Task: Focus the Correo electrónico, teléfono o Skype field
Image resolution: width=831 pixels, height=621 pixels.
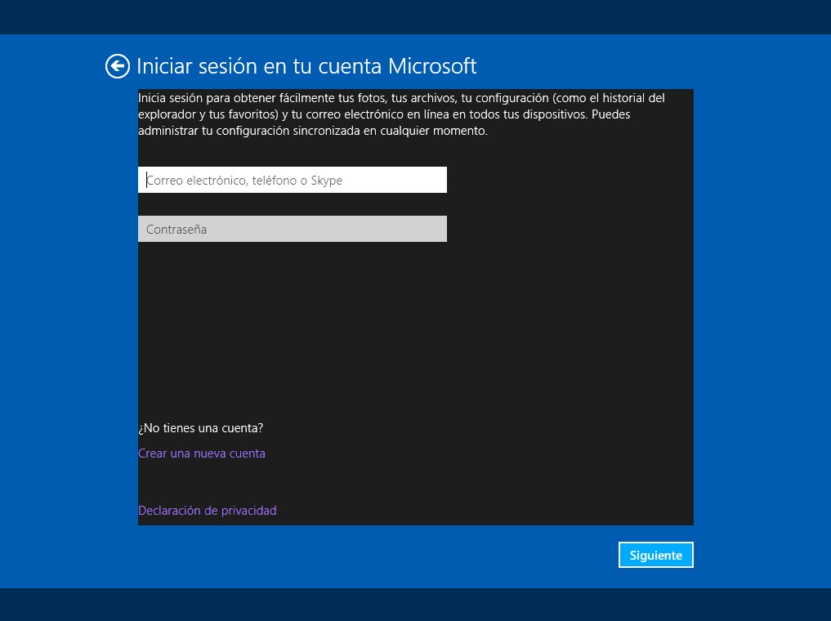Action: [292, 180]
